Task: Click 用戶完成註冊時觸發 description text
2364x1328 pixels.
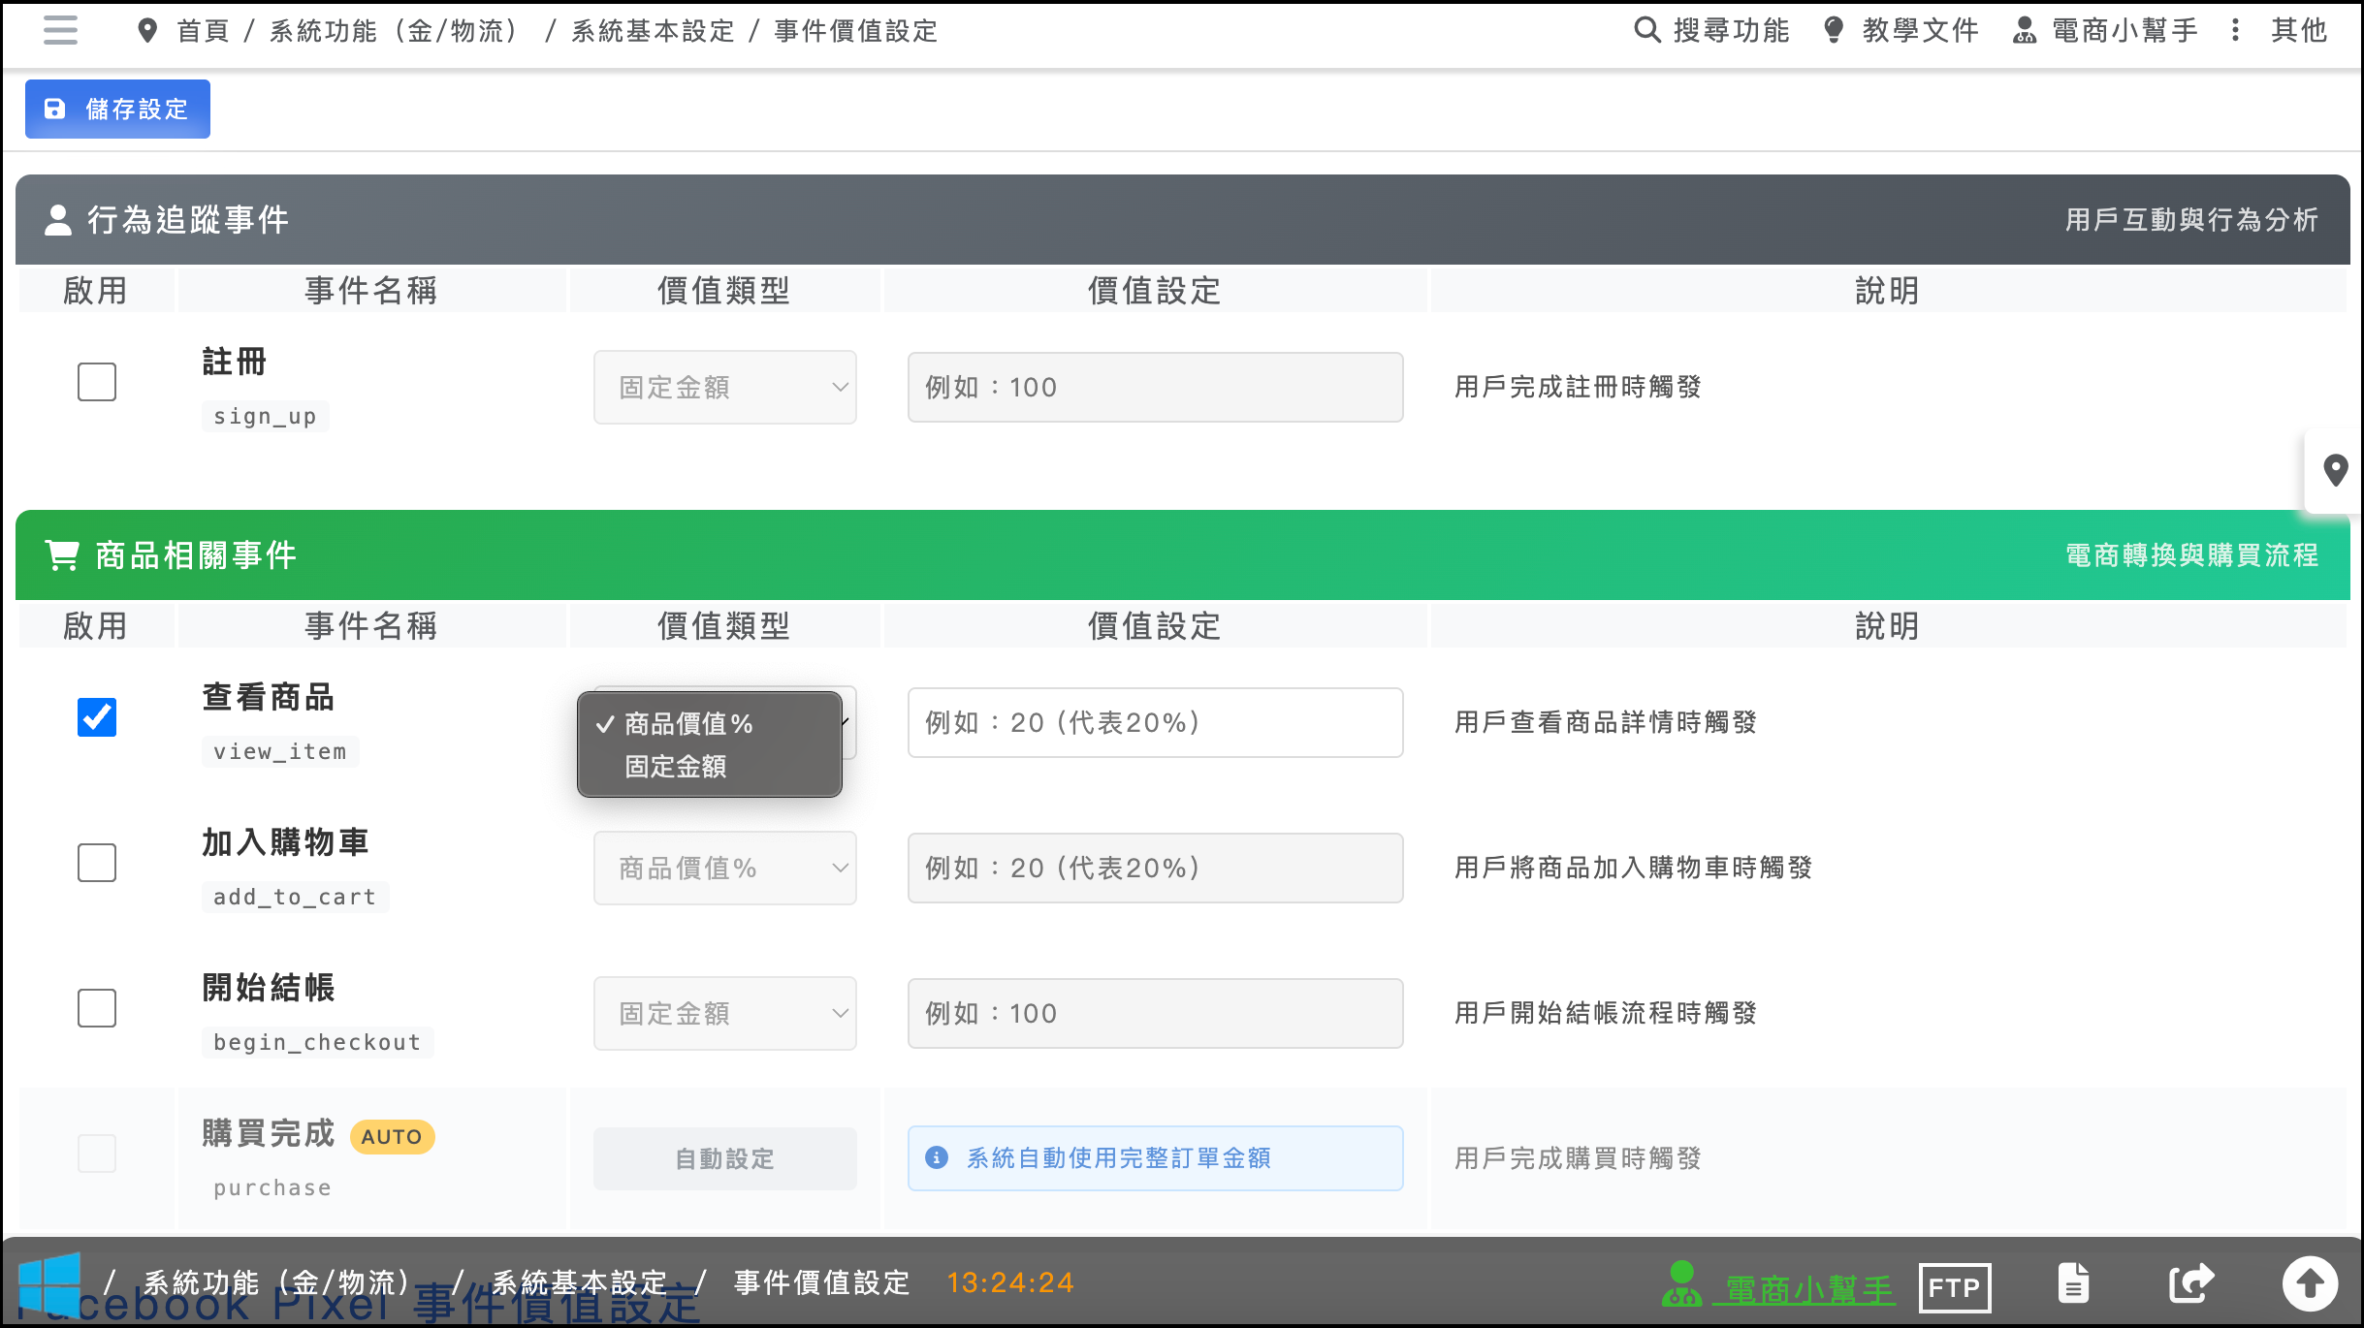Action: click(x=1578, y=387)
